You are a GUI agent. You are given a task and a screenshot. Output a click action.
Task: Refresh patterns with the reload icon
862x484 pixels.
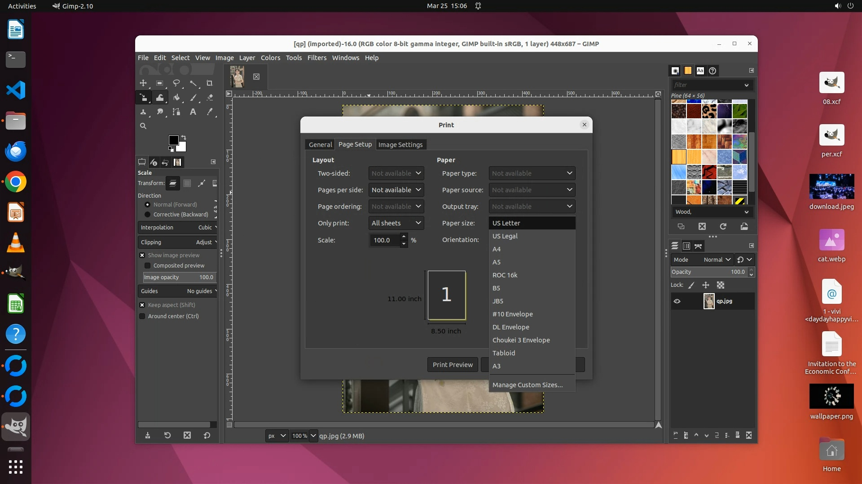point(723,227)
